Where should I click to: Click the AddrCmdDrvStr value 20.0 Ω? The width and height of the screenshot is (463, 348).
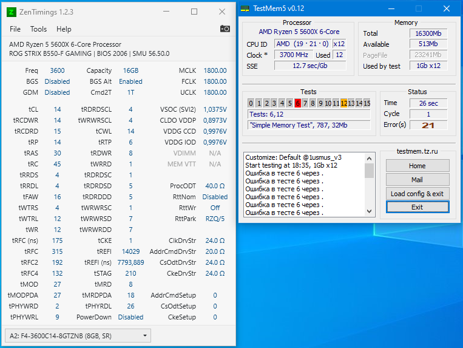click(215, 251)
